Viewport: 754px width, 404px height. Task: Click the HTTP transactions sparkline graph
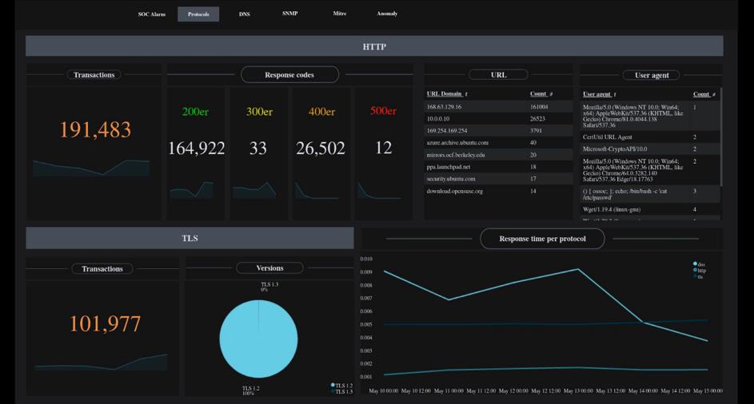91,167
